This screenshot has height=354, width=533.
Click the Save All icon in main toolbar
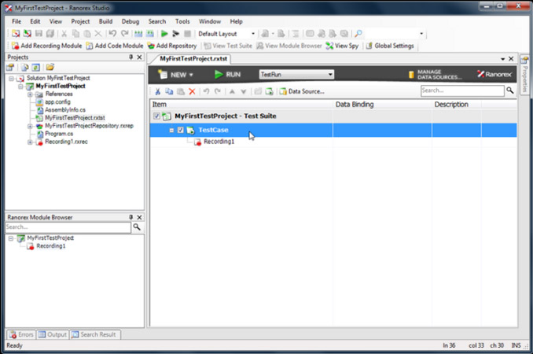[x=50, y=33]
